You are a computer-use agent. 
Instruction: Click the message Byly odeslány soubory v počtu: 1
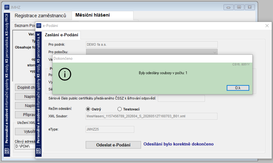click(163, 73)
